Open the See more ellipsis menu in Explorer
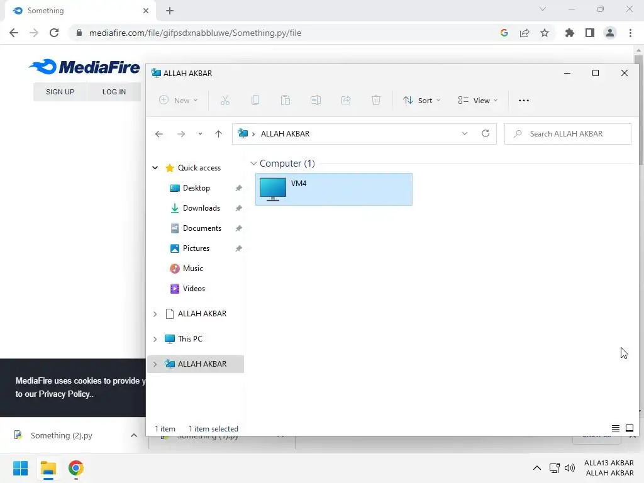 click(x=524, y=100)
